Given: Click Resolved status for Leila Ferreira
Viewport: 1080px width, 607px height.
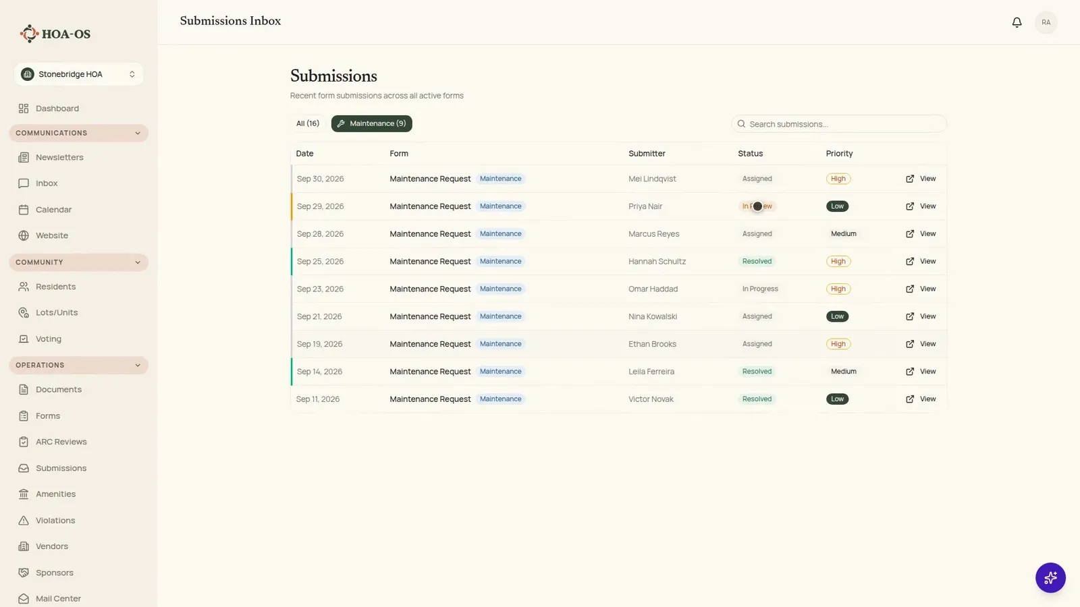Looking at the screenshot, I should tap(757, 372).
